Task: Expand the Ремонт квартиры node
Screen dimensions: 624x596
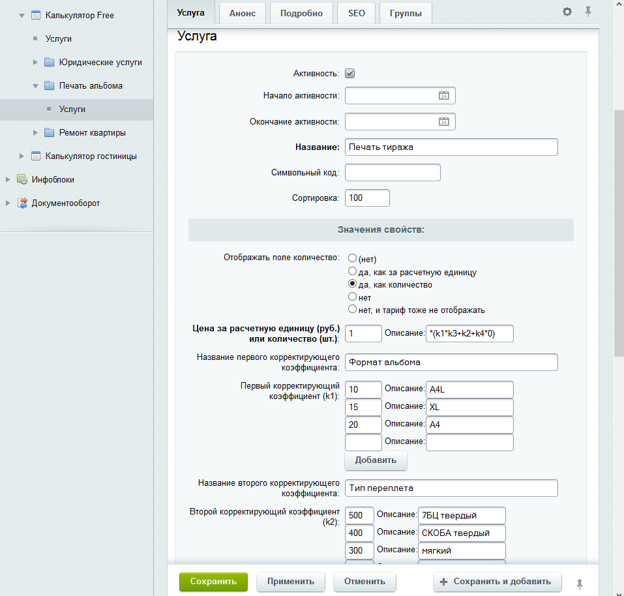Action: point(35,132)
